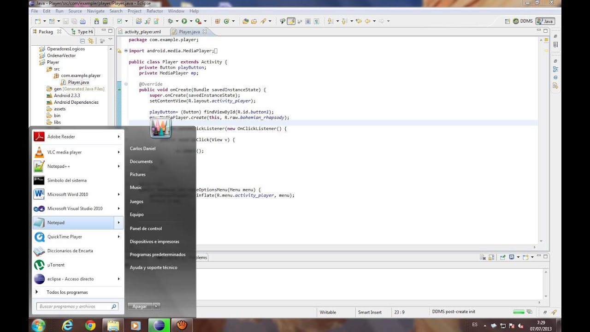Switch to the activity_player.xml editor tab

pos(142,32)
